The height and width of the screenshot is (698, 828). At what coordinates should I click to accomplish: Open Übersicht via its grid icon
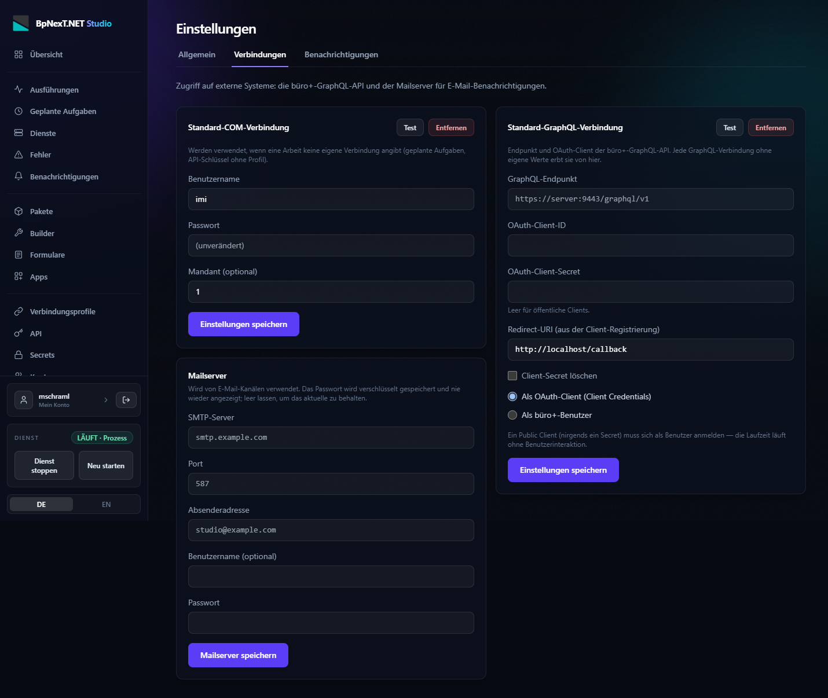[x=19, y=54]
